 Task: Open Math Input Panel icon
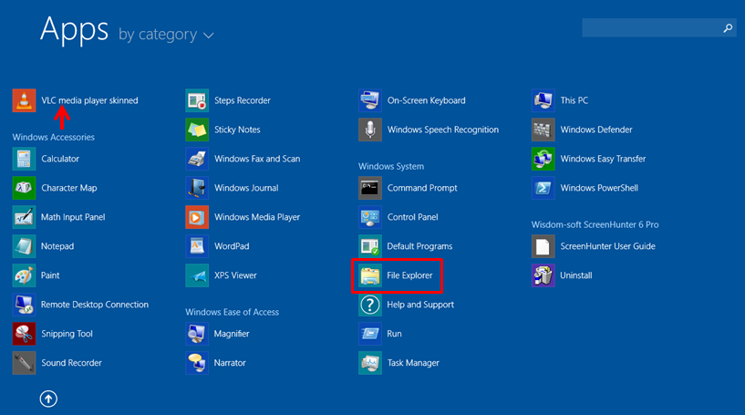pyautogui.click(x=24, y=217)
